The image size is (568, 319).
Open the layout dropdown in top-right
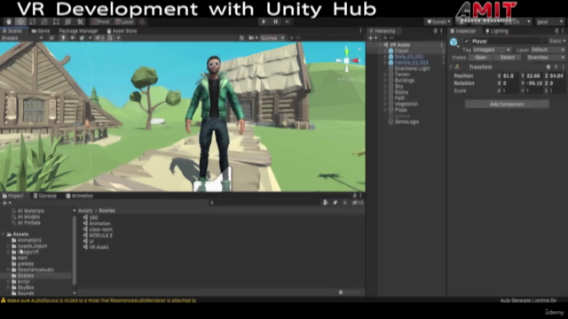(550, 22)
